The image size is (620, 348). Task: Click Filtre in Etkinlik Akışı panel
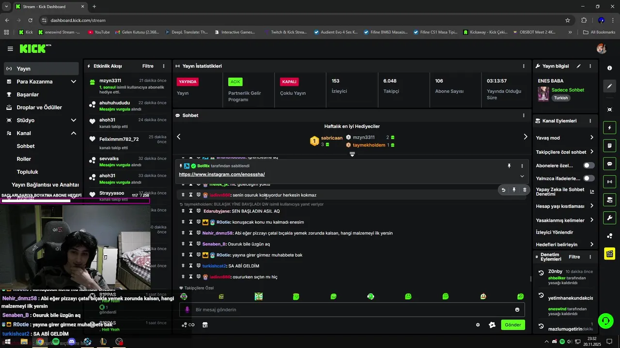click(x=148, y=66)
